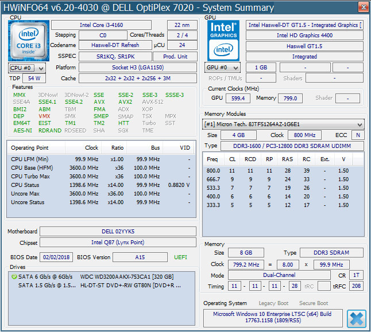Select the Uncore Max row
Screen dimensions: 371x332
(x=101, y=194)
